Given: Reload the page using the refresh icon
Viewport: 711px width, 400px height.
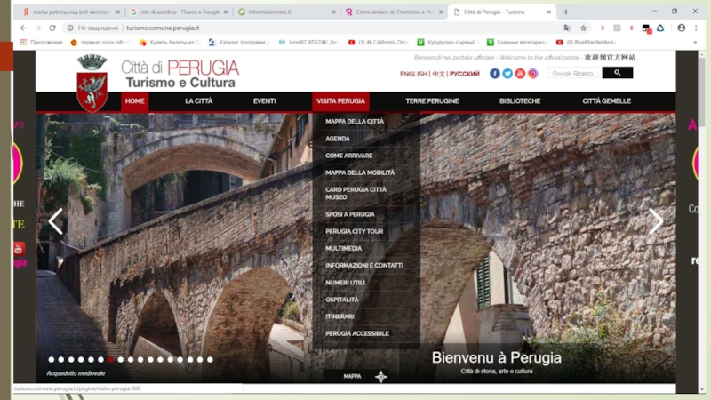Looking at the screenshot, I should click(52, 28).
